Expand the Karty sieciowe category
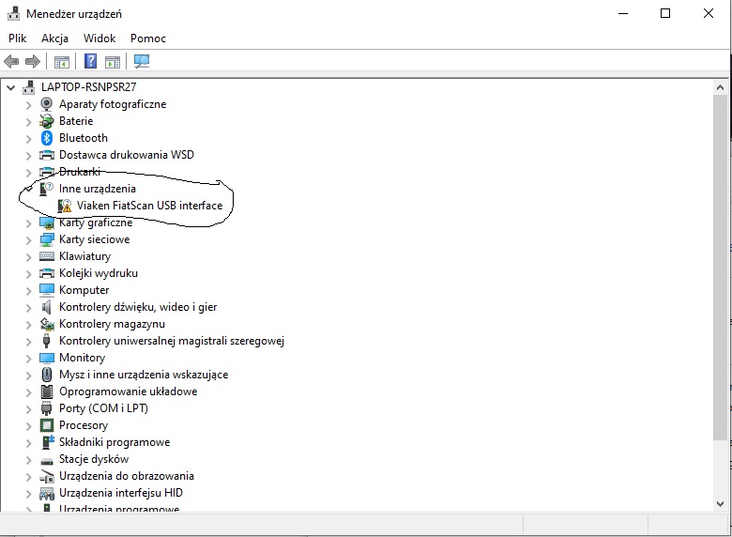This screenshot has width=732, height=537. tap(28, 240)
